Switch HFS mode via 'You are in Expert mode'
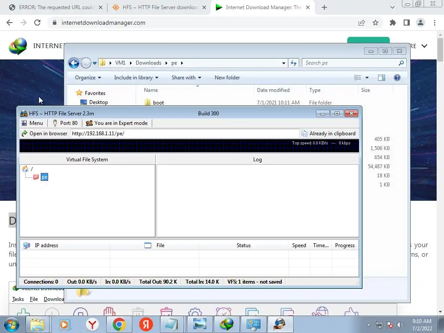Screen dimensions: 444x333 point(117,123)
